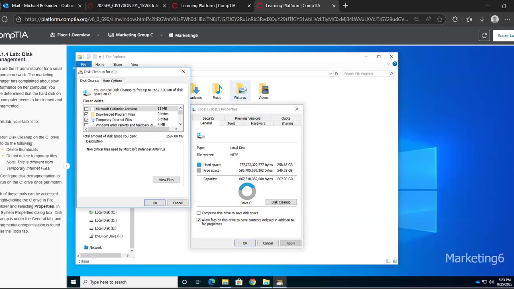Viewport: 514px width, 289px height.
Task: Check the Microsoft Defender Antivirus checkbox
Action: 86,109
